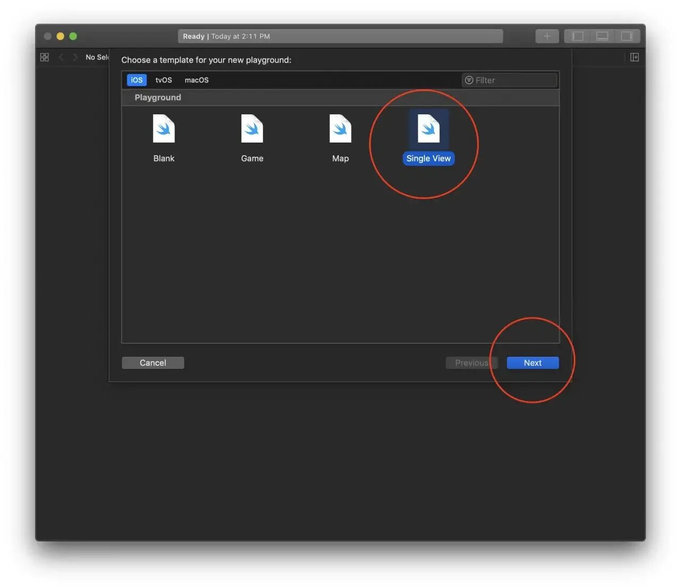681x588 pixels.
Task: Click the plus Library button in toolbar
Action: (x=547, y=36)
